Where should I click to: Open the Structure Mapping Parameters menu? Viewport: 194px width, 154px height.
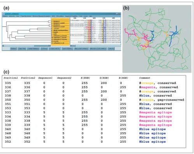coord(42,16)
